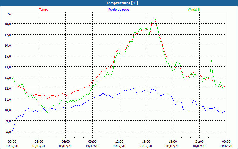The height and width of the screenshot is (149, 238).
Task: Select the 21:00 time axis label
Action: click(199, 142)
